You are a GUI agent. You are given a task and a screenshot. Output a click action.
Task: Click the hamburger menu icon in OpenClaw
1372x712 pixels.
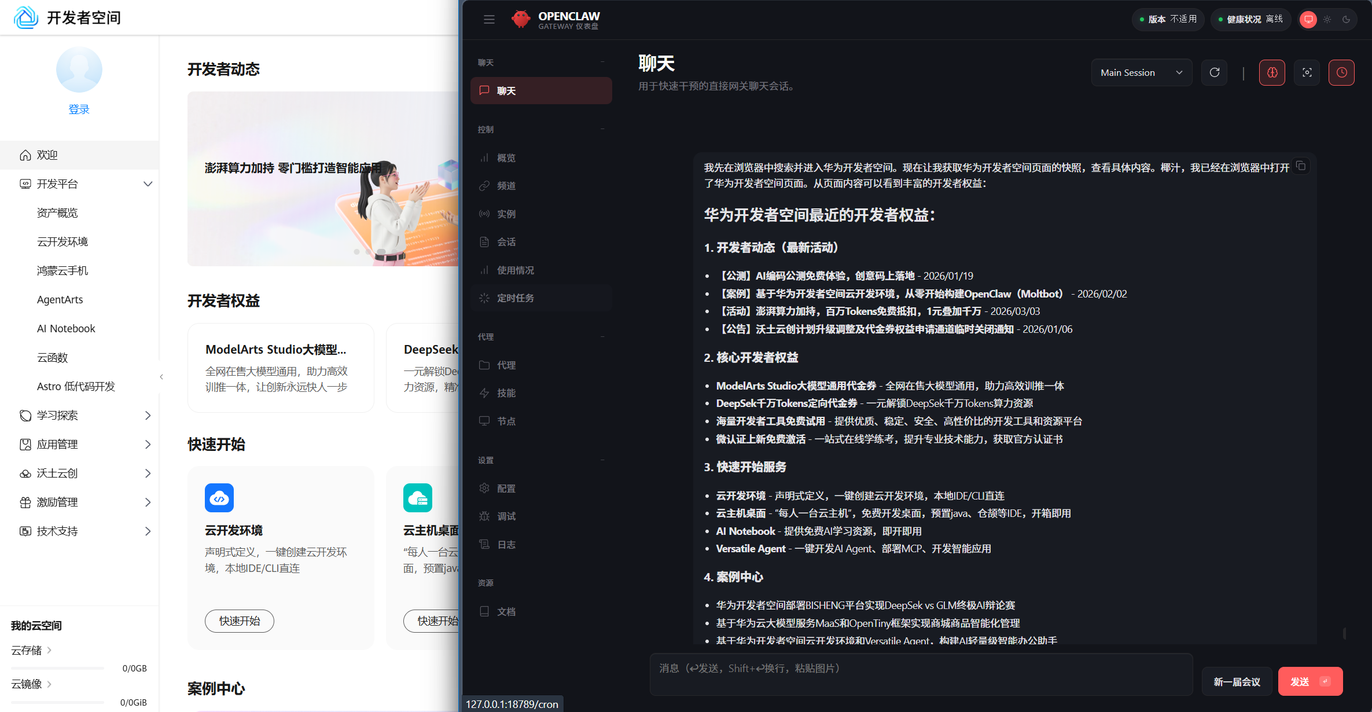click(489, 19)
